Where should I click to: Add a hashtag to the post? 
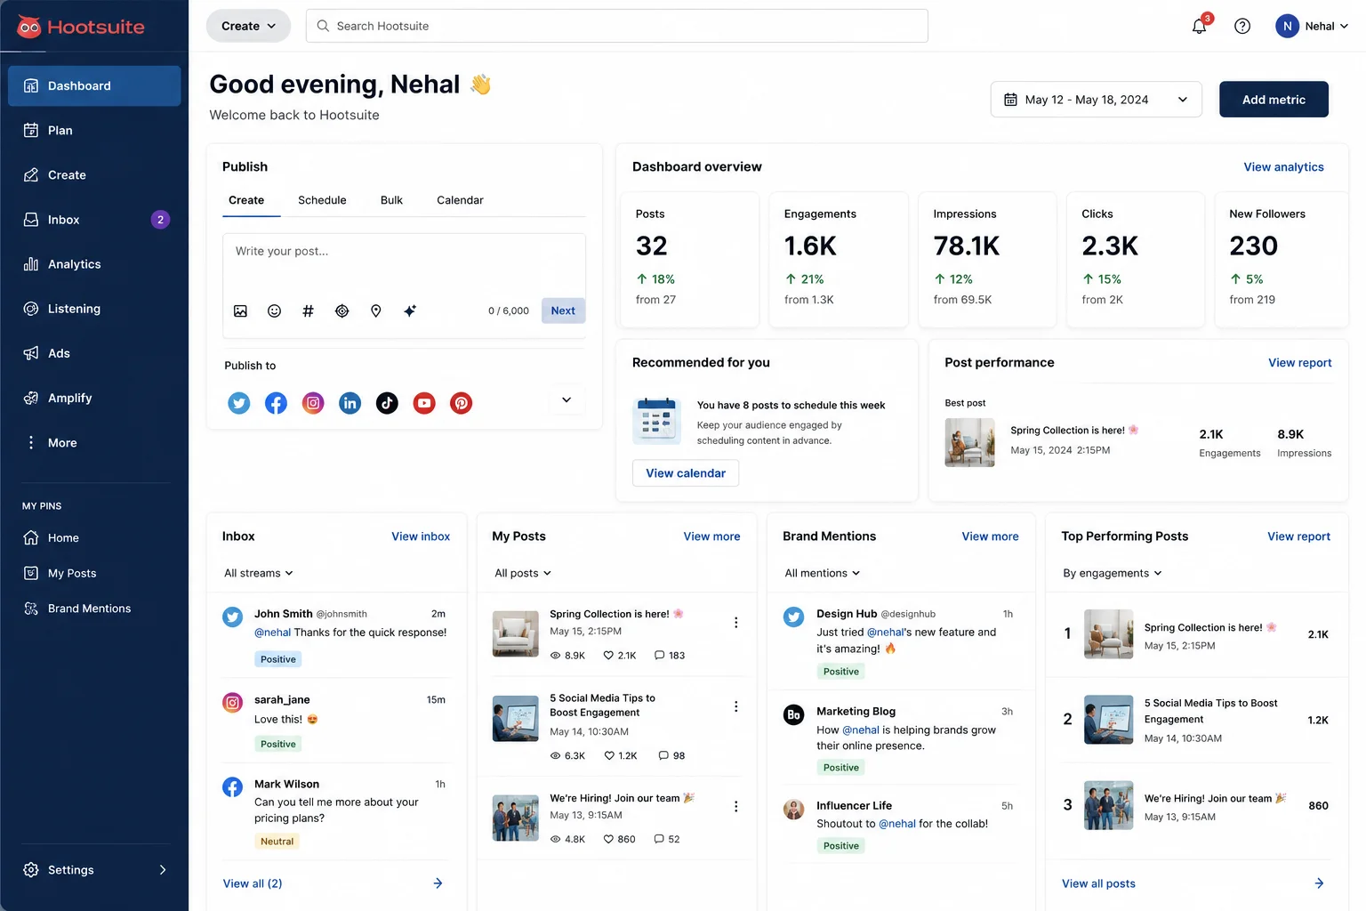click(308, 310)
